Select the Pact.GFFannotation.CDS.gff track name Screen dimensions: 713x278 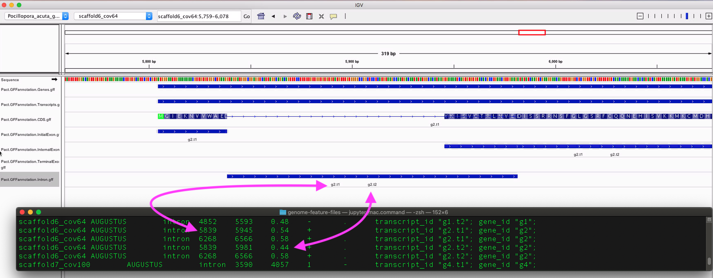(x=26, y=120)
